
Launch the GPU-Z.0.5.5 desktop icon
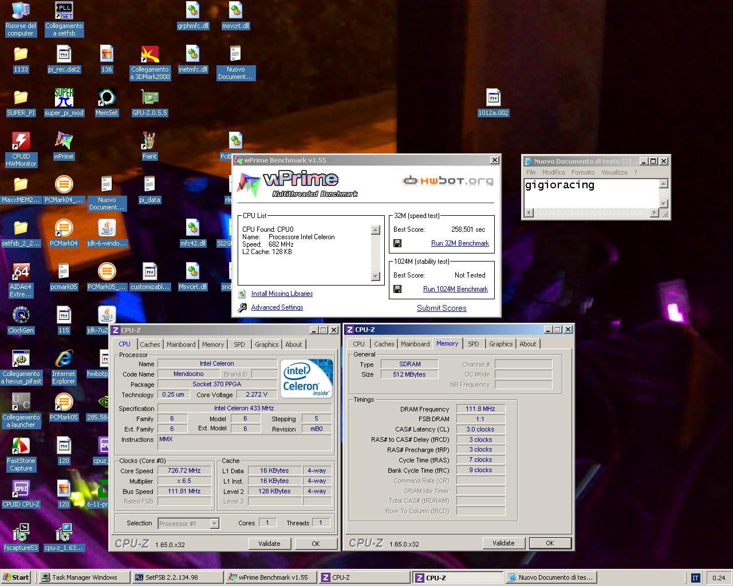coord(150,103)
